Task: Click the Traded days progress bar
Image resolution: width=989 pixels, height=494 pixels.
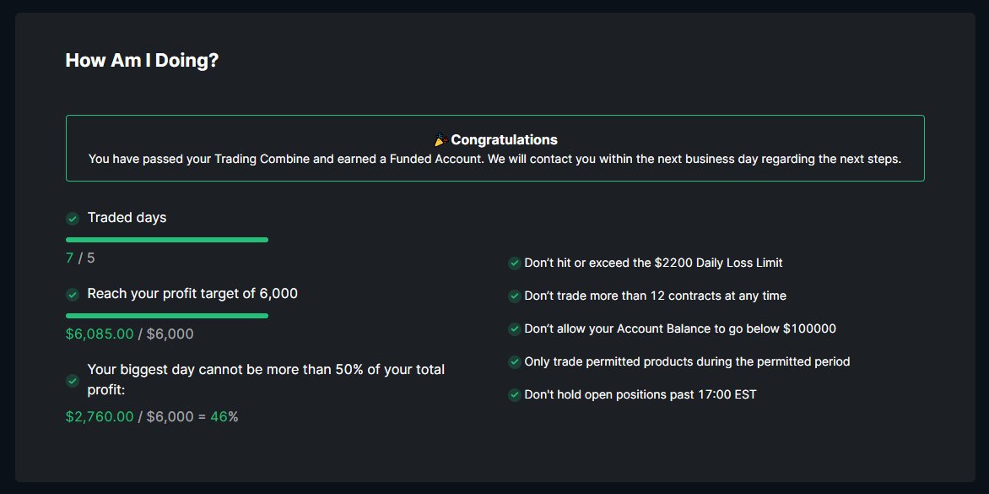Action: click(167, 240)
